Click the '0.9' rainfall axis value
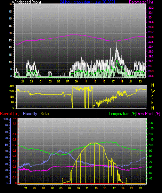Image resolution: width=162 pixels, height=193 pixels. click(x=15, y=134)
